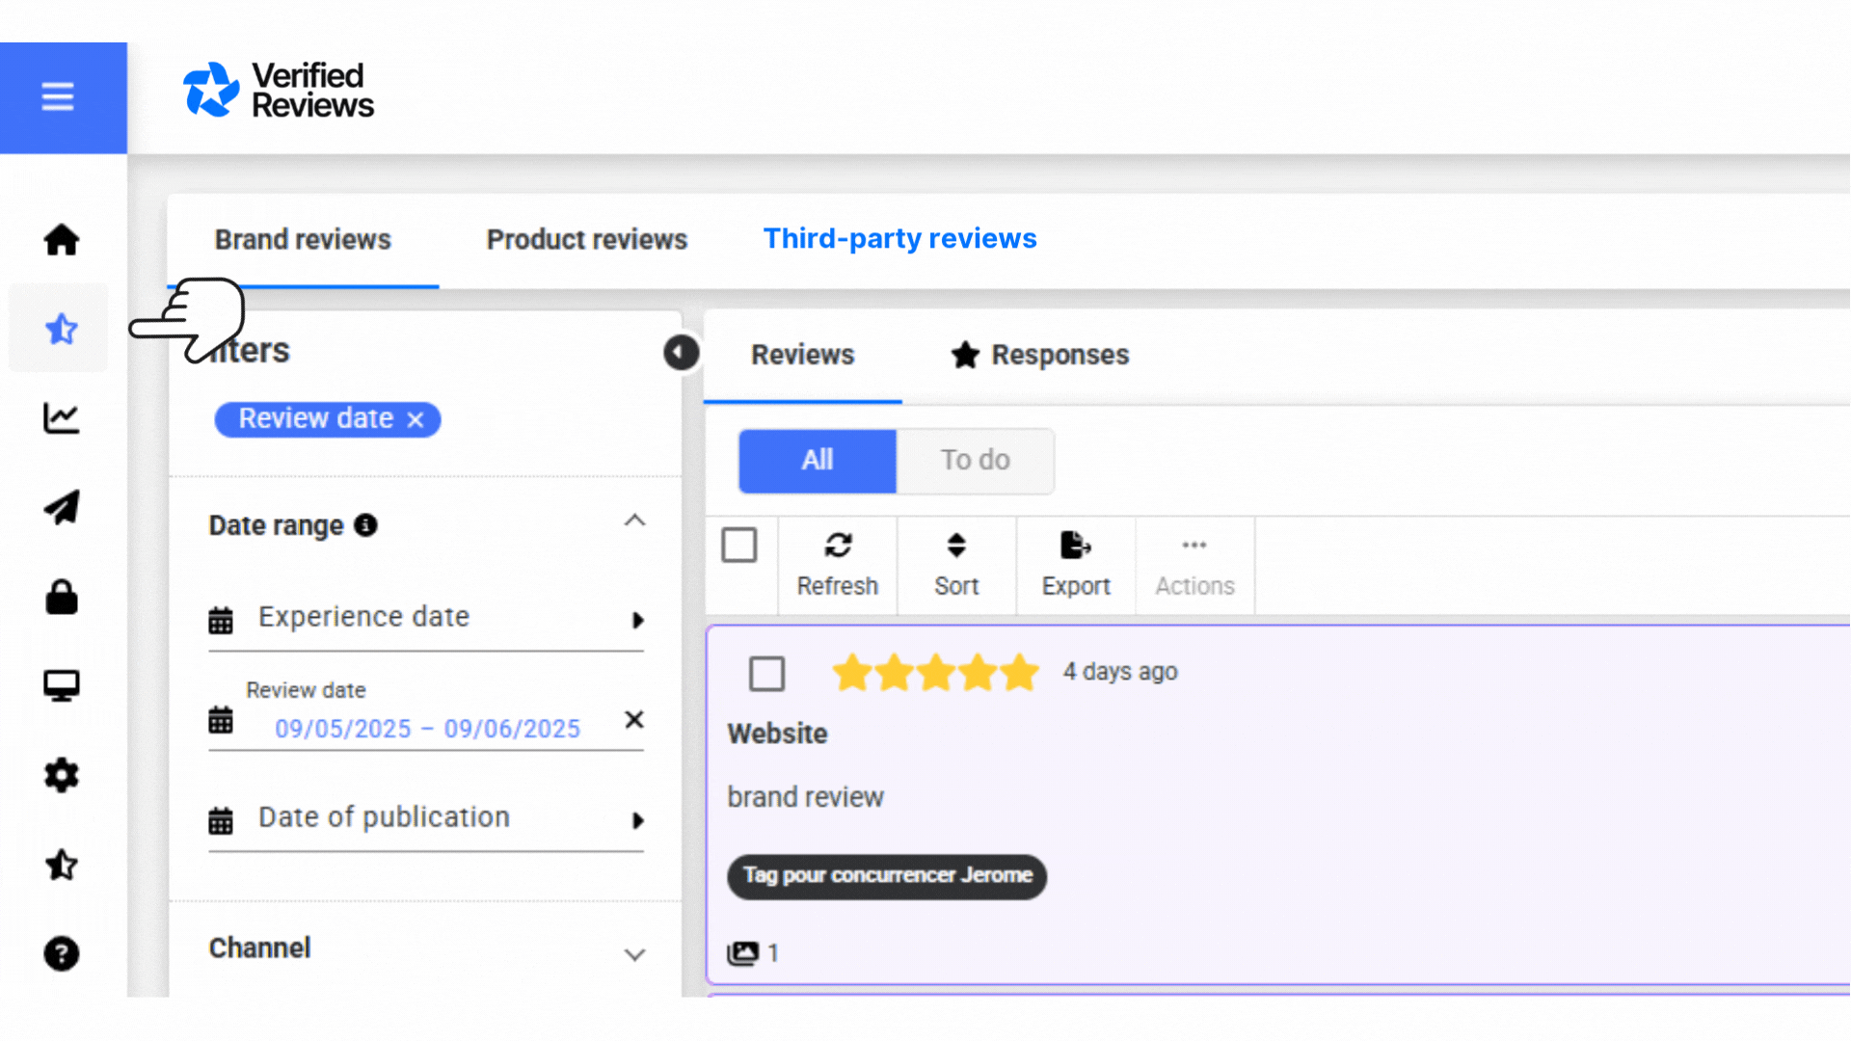Screen dimensions: 1851x1041
Task: Click the Review date range field
Action: (x=427, y=729)
